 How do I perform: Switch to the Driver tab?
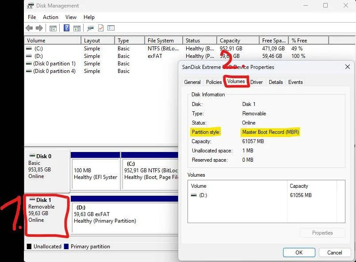pos(256,82)
